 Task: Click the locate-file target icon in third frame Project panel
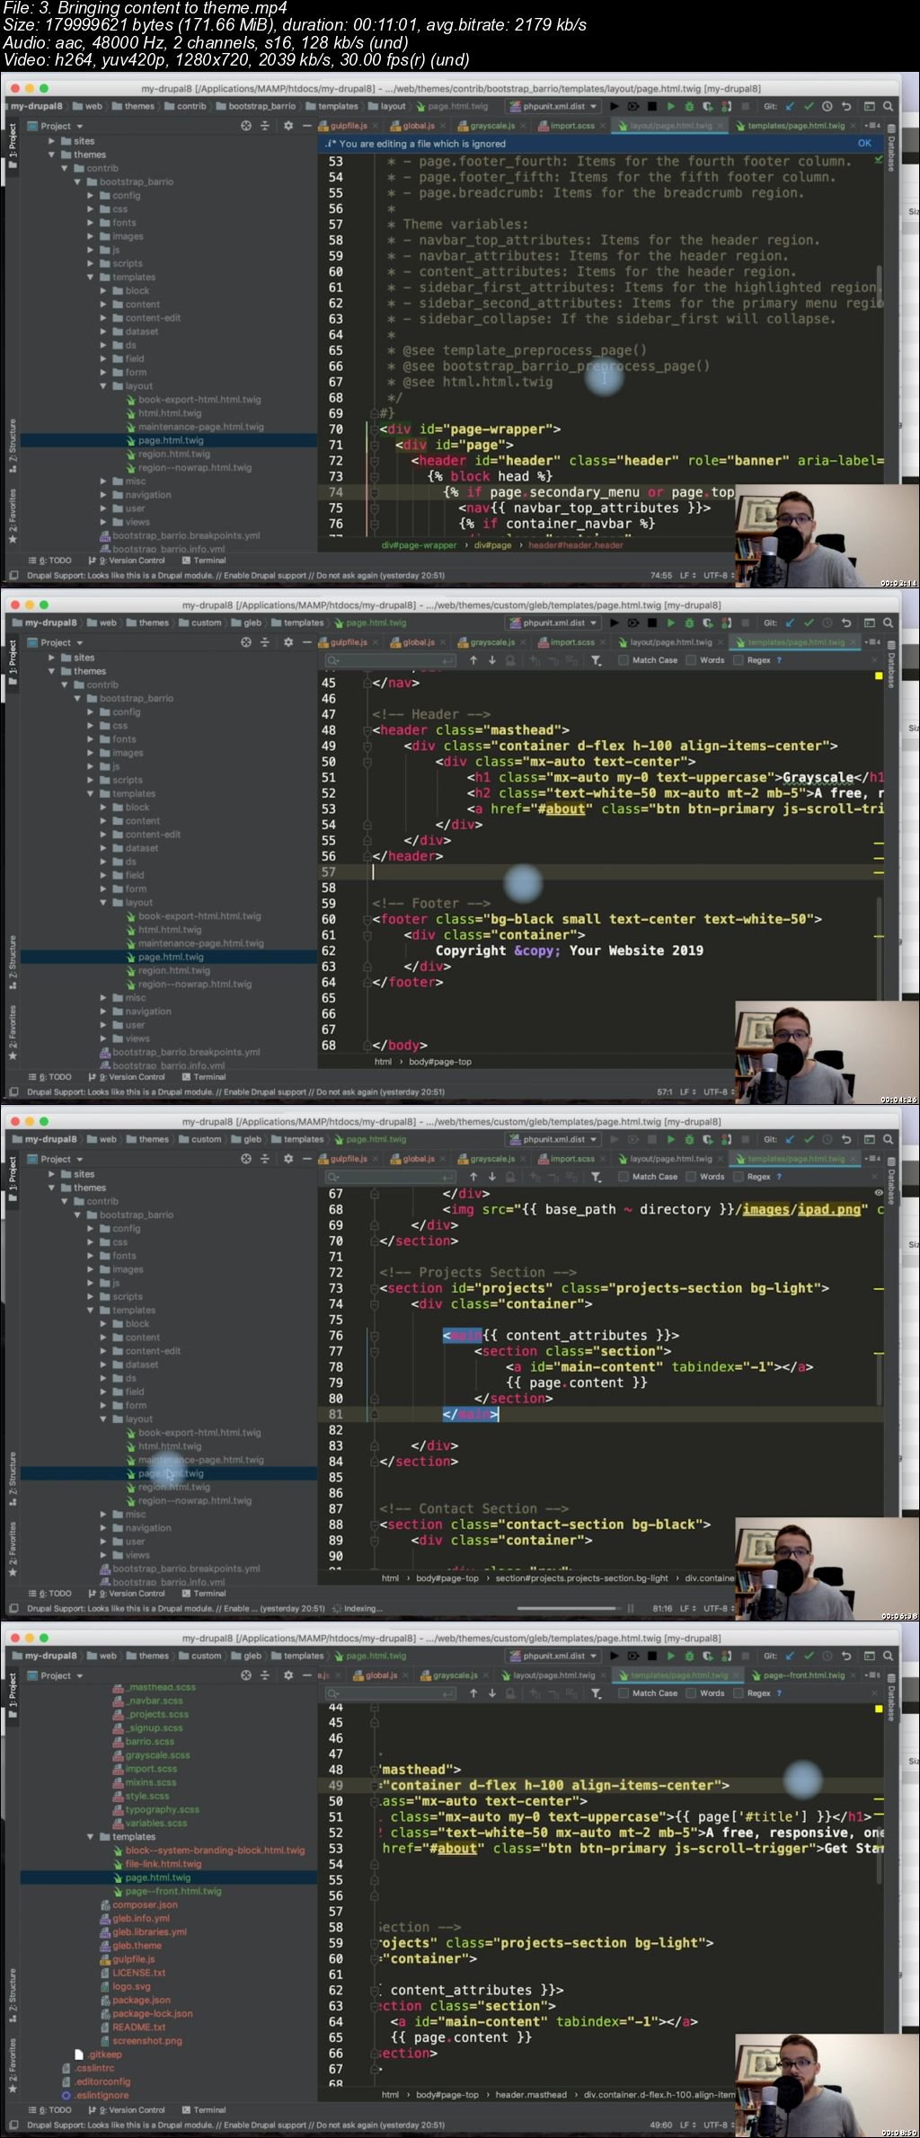pos(246,1159)
